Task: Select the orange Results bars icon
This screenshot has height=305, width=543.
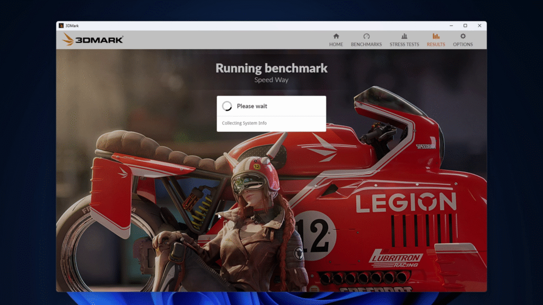Action: (435, 37)
